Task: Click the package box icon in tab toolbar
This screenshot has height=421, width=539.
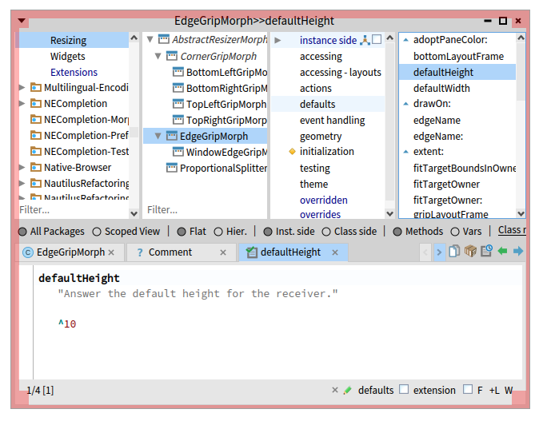Action: click(x=470, y=252)
